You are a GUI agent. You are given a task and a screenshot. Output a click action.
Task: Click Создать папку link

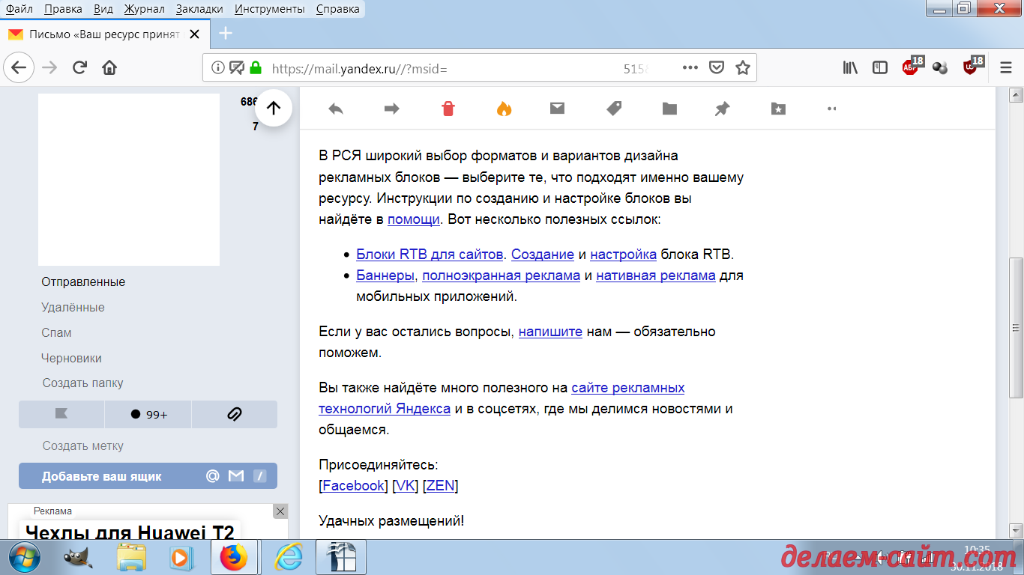click(82, 383)
